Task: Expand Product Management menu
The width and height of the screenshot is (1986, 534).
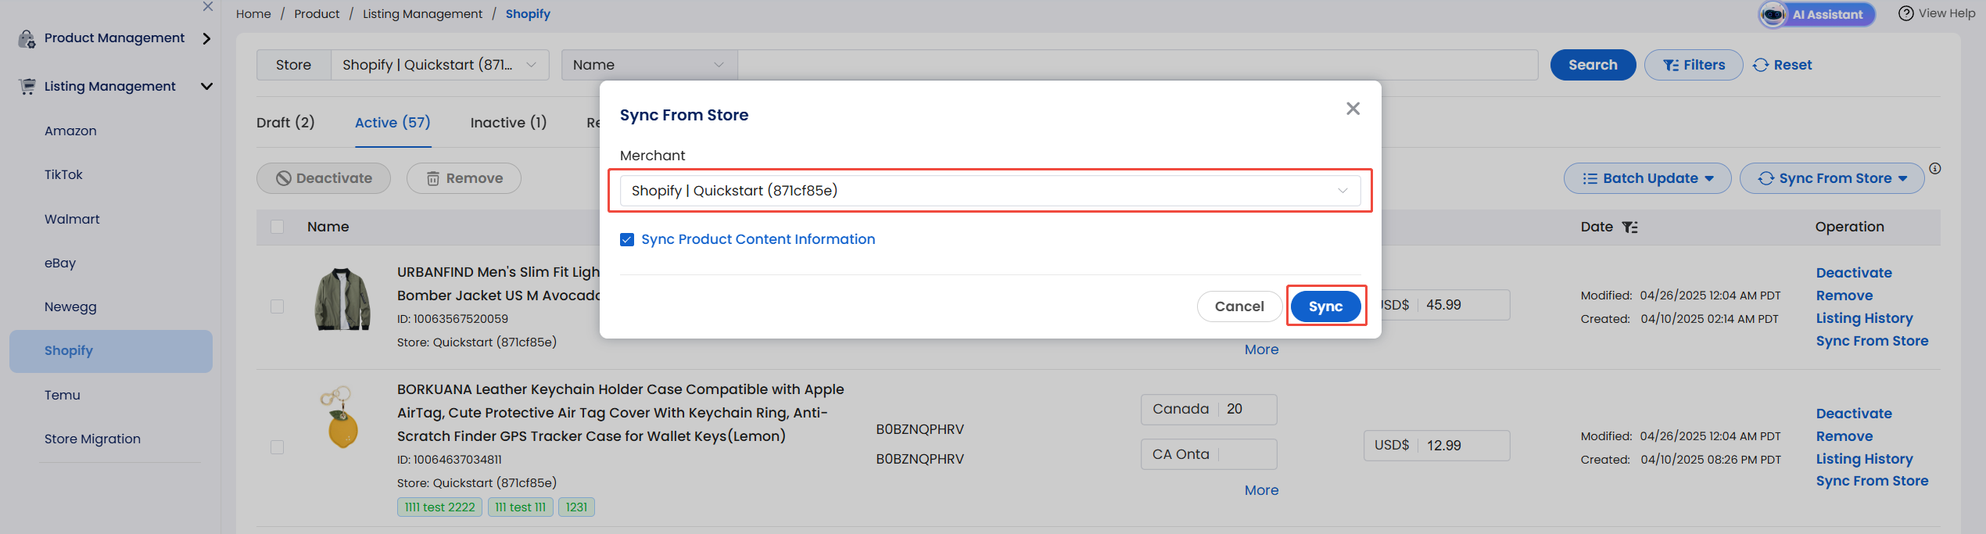Action: pos(206,38)
